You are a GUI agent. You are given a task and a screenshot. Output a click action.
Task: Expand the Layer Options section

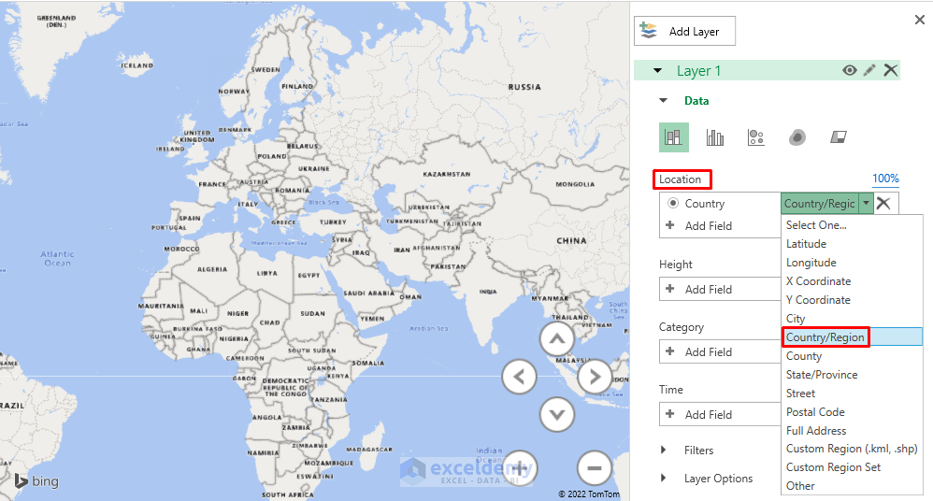(x=664, y=478)
